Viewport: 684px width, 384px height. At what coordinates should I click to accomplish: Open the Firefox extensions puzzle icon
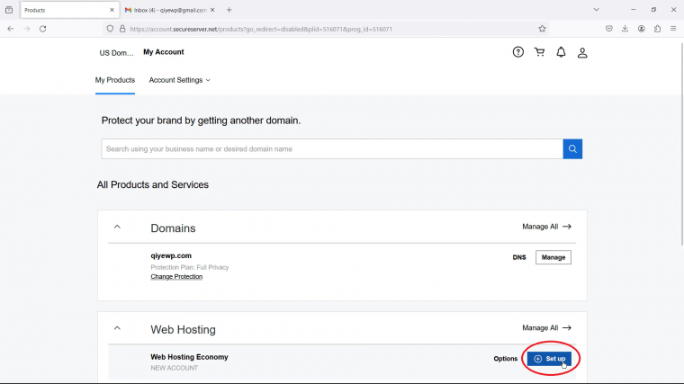coord(657,29)
